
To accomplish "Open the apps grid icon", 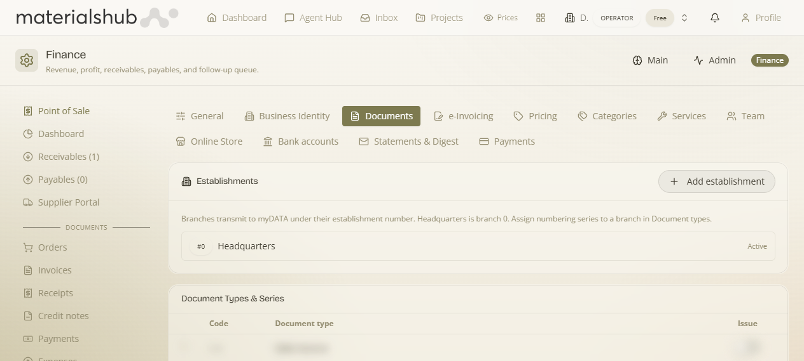I will click(541, 18).
